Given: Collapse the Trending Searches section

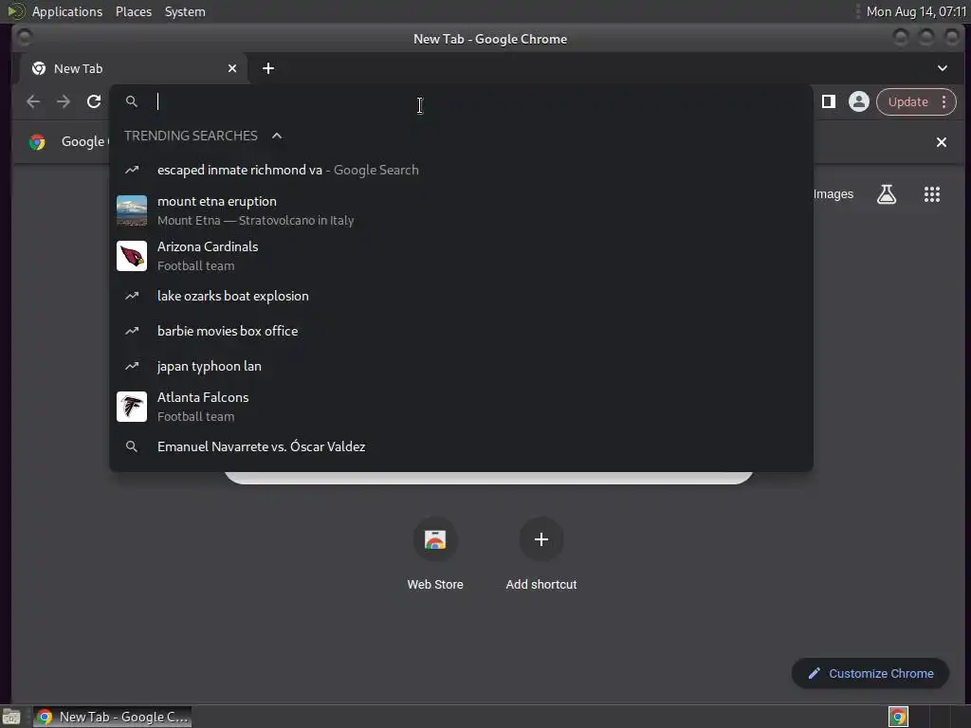Looking at the screenshot, I should [277, 136].
